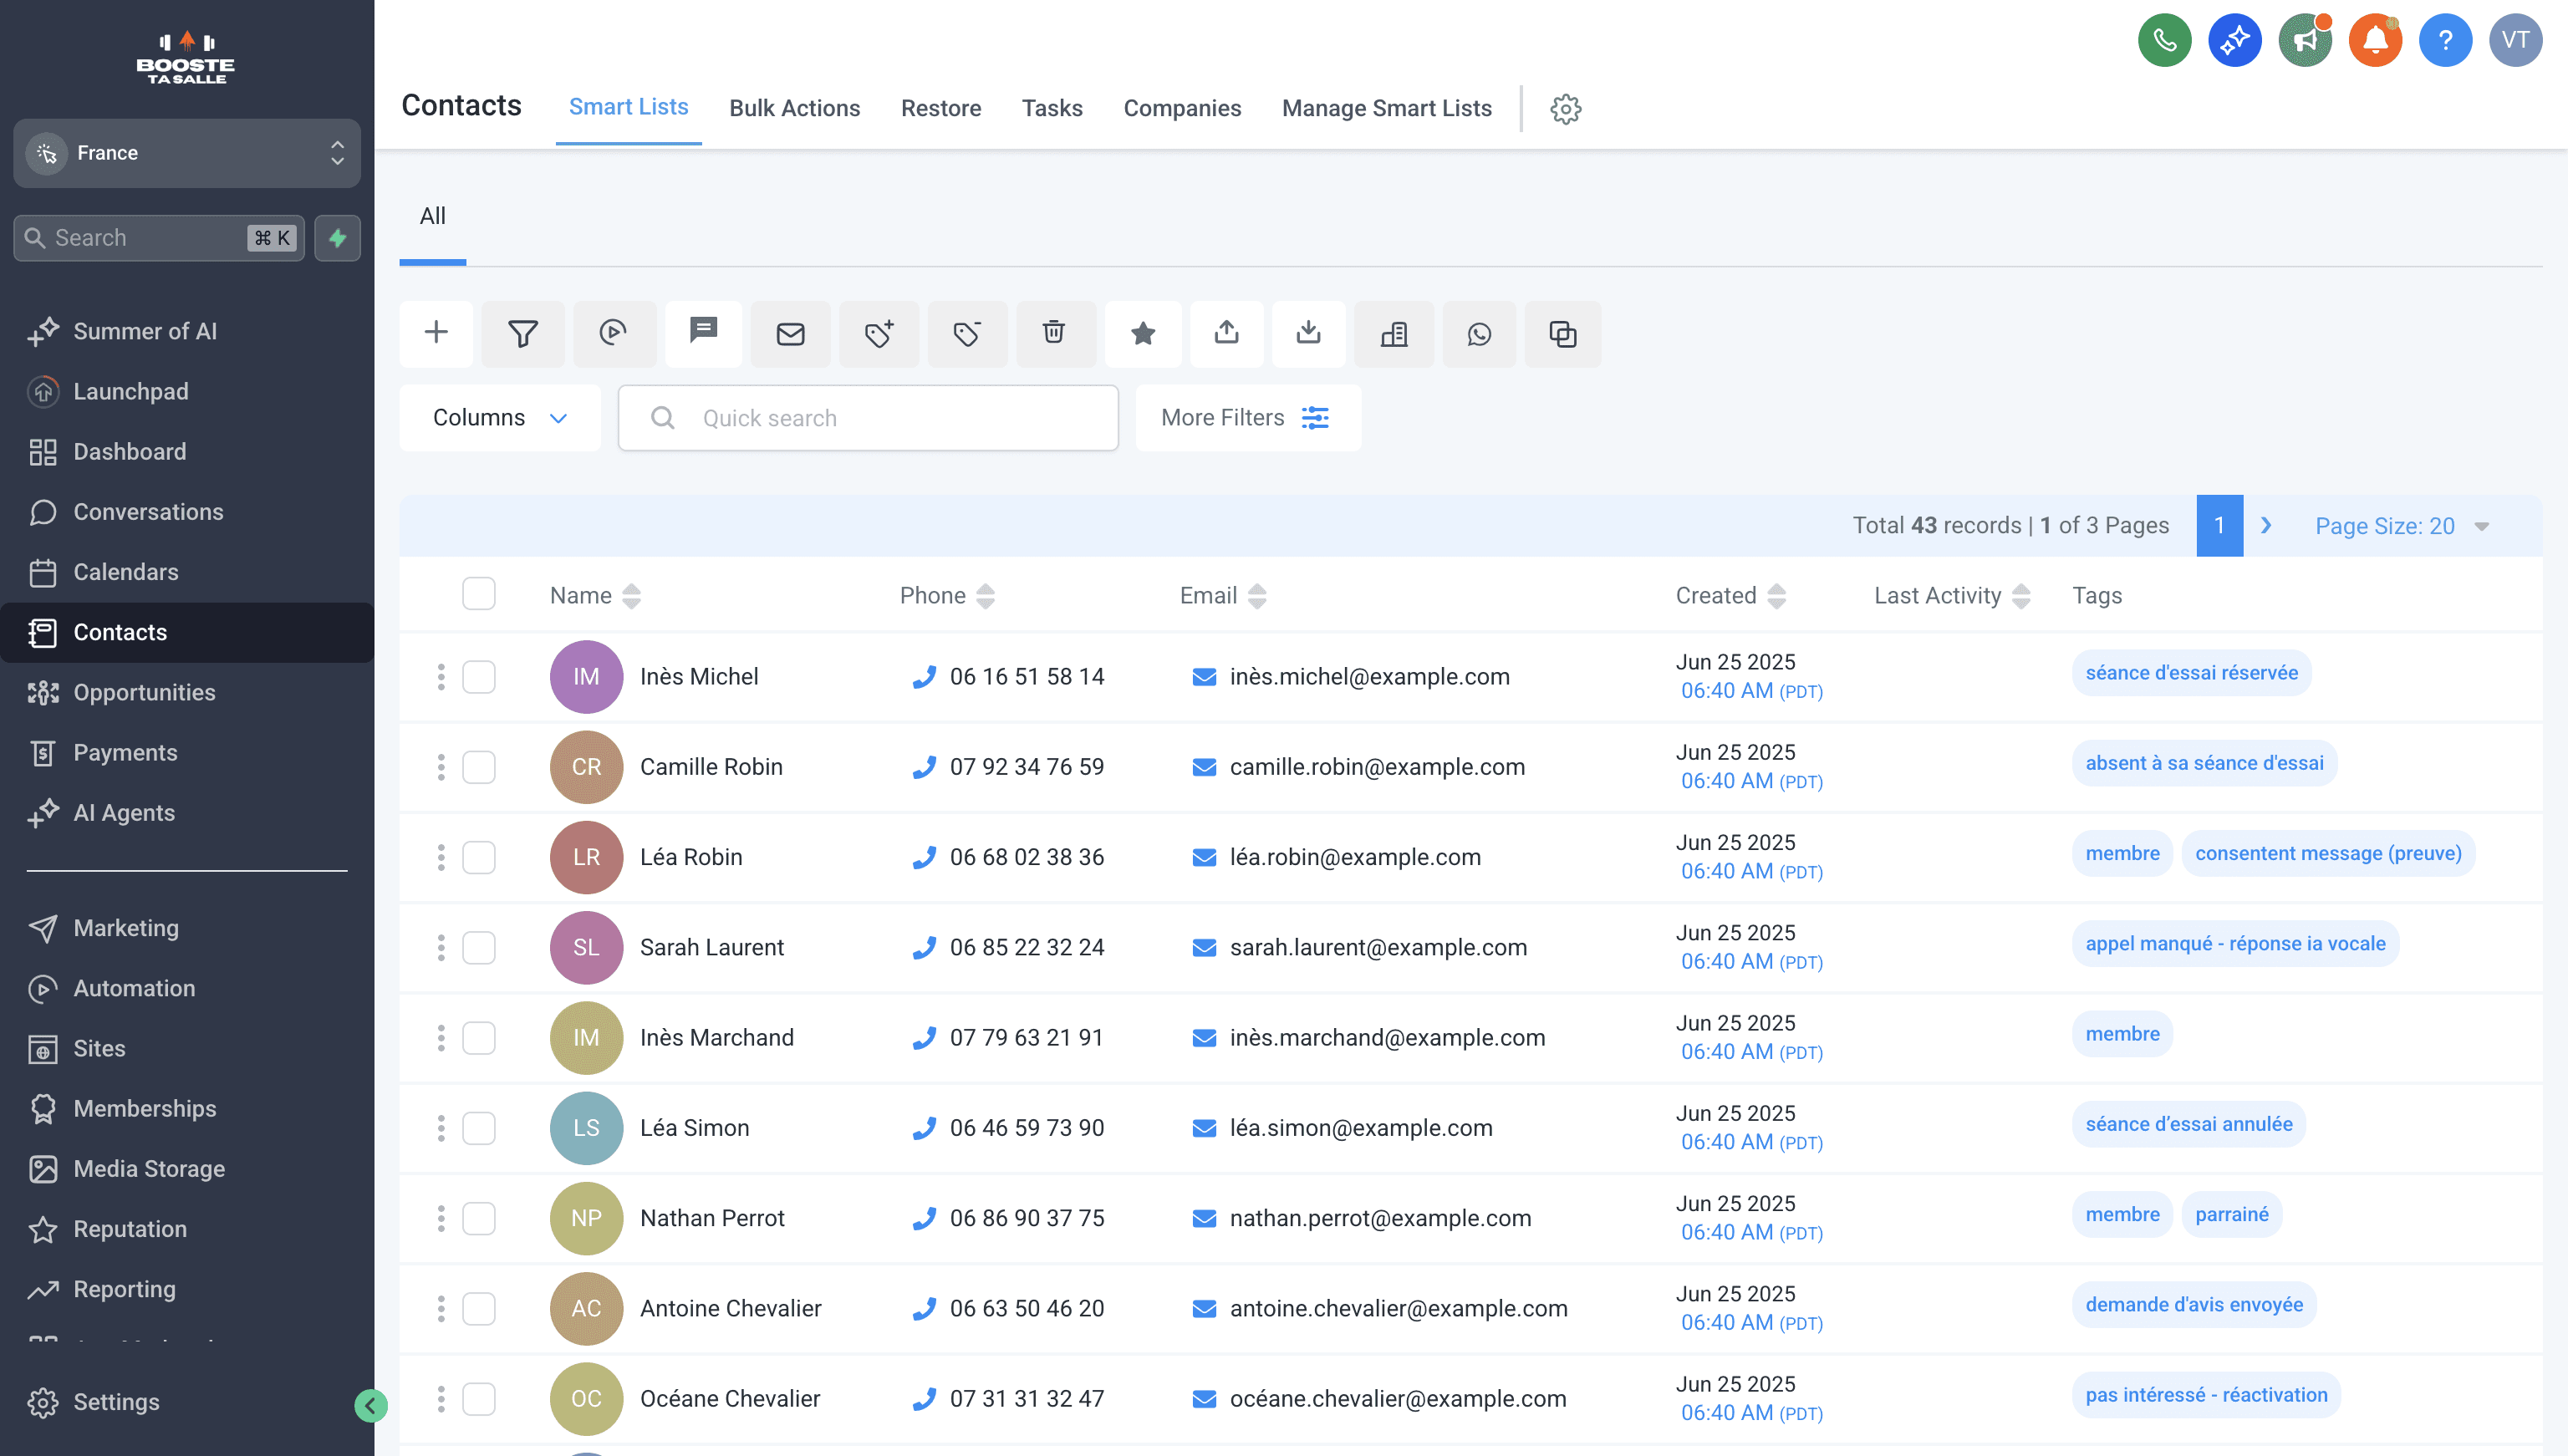2568x1456 pixels.
Task: Click the star icon in contacts toolbar
Action: click(x=1143, y=333)
